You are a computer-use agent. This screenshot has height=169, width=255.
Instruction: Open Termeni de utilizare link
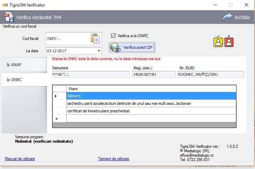click(113, 159)
